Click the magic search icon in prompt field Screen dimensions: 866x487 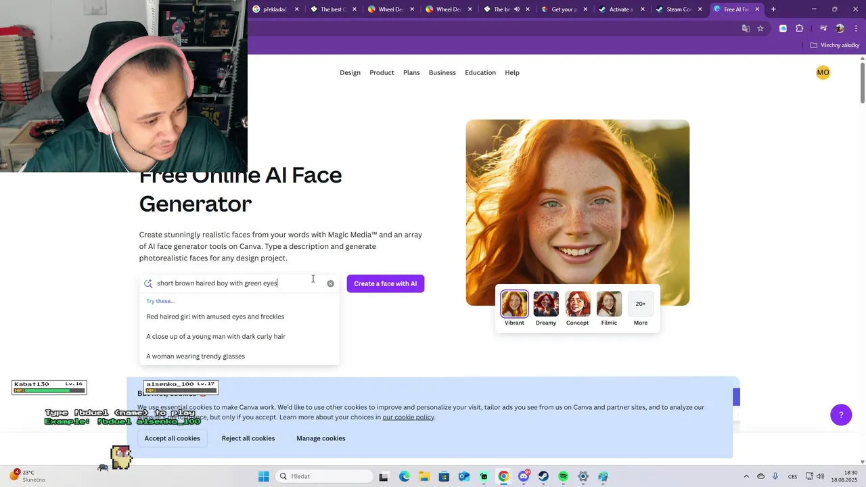148,283
